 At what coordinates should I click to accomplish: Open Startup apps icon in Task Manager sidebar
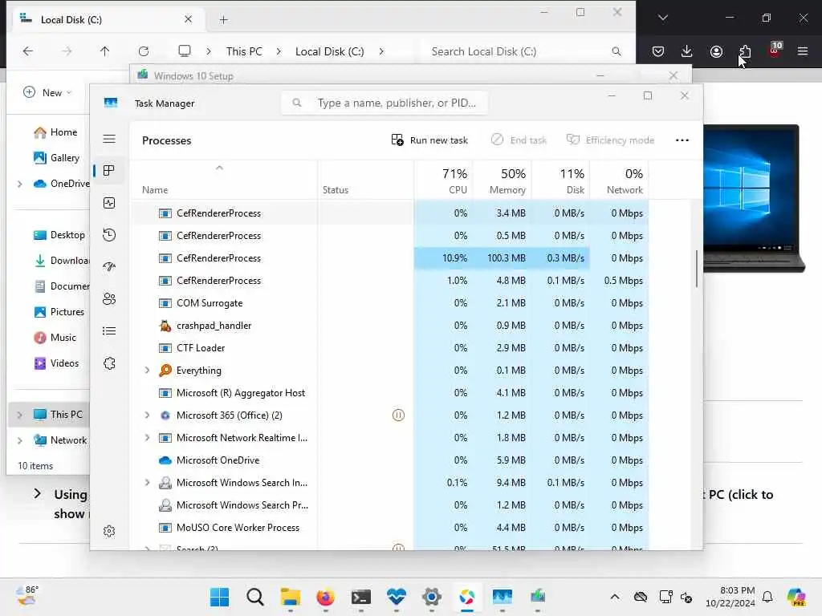tap(109, 266)
